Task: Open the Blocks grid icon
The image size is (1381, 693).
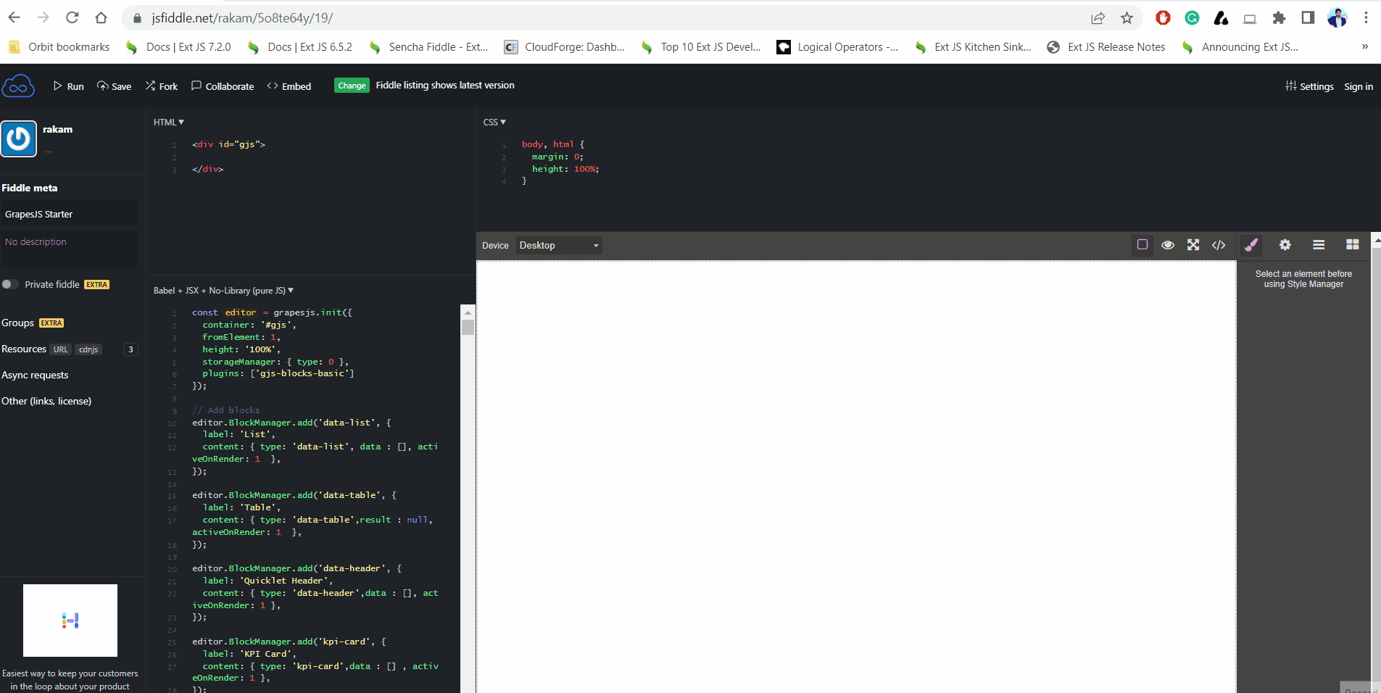Action: 1353,245
